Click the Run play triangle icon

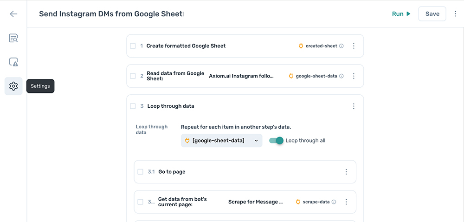pyautogui.click(x=408, y=14)
